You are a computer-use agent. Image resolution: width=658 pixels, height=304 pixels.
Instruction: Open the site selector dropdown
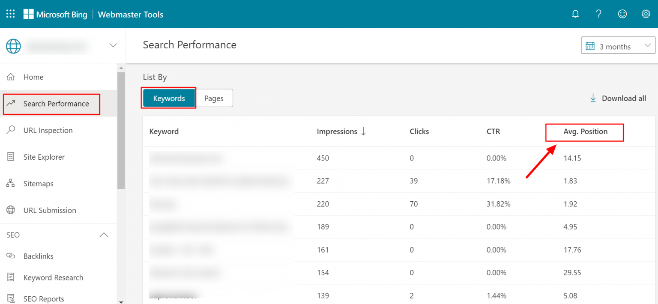[113, 45]
